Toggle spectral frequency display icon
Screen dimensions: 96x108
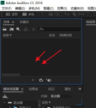tap(51, 14)
